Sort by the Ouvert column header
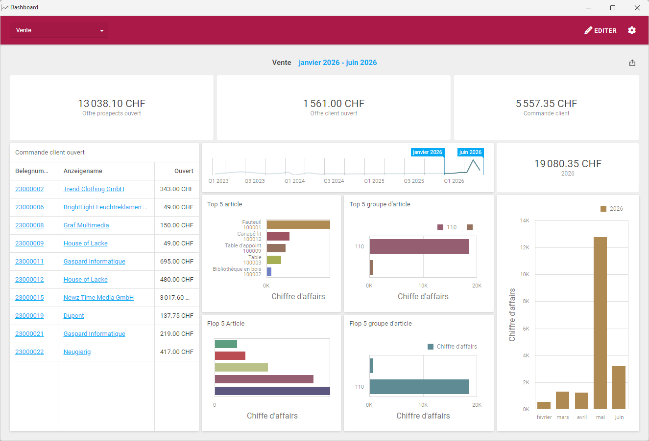This screenshot has width=649, height=441. click(x=184, y=171)
